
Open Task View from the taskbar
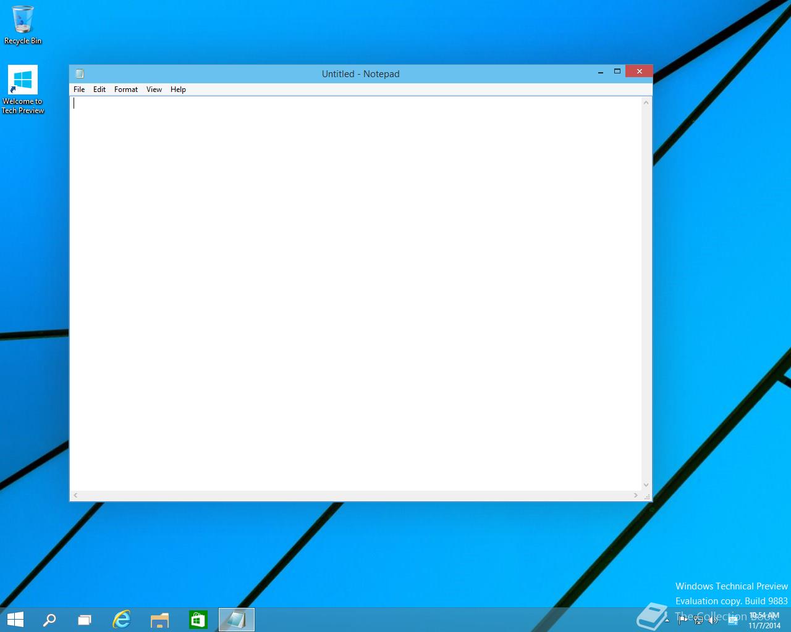pyautogui.click(x=85, y=620)
